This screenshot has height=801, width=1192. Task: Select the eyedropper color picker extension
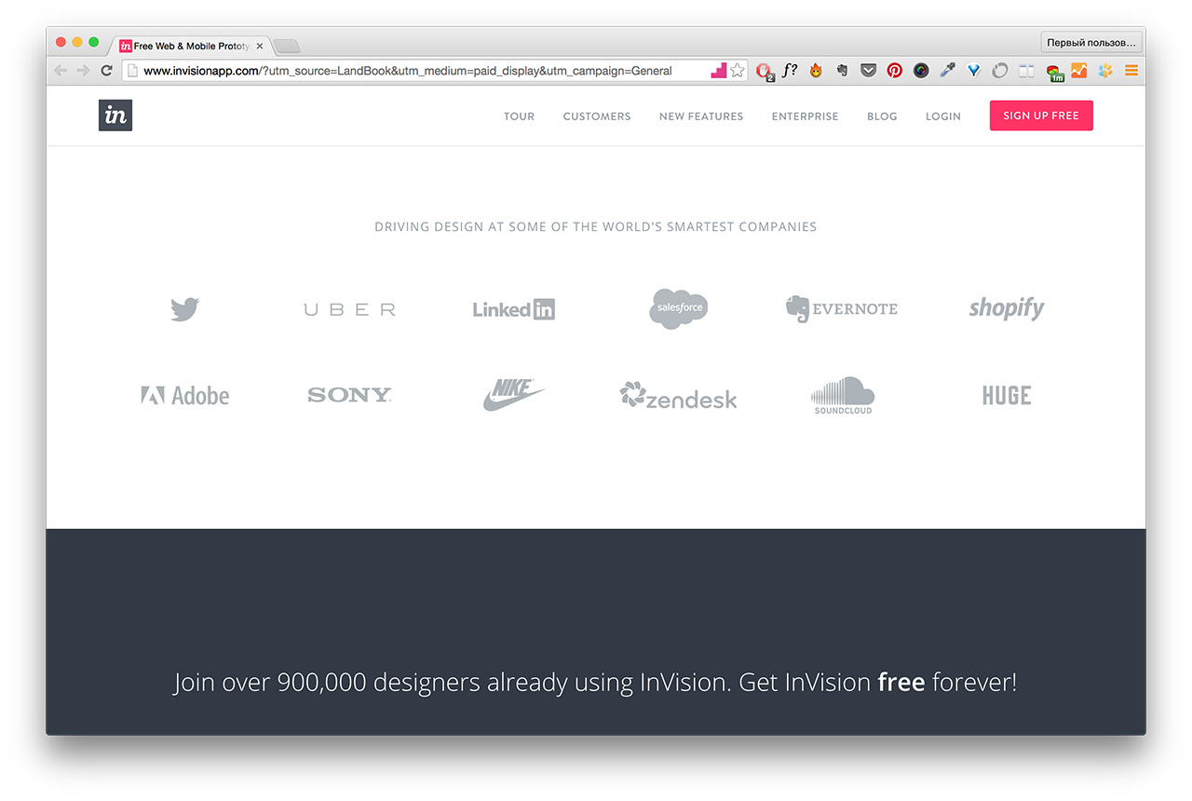click(947, 70)
